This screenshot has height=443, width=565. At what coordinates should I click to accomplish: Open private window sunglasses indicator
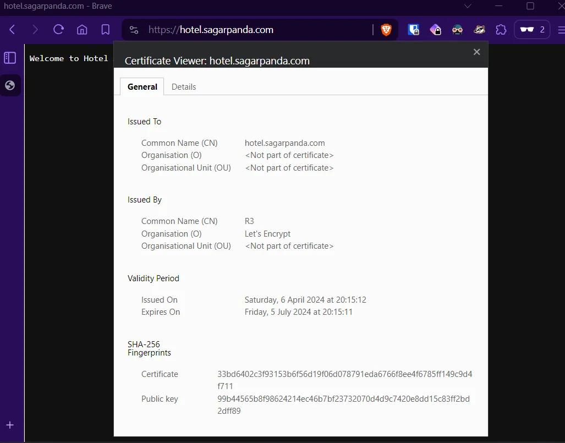pyautogui.click(x=532, y=30)
